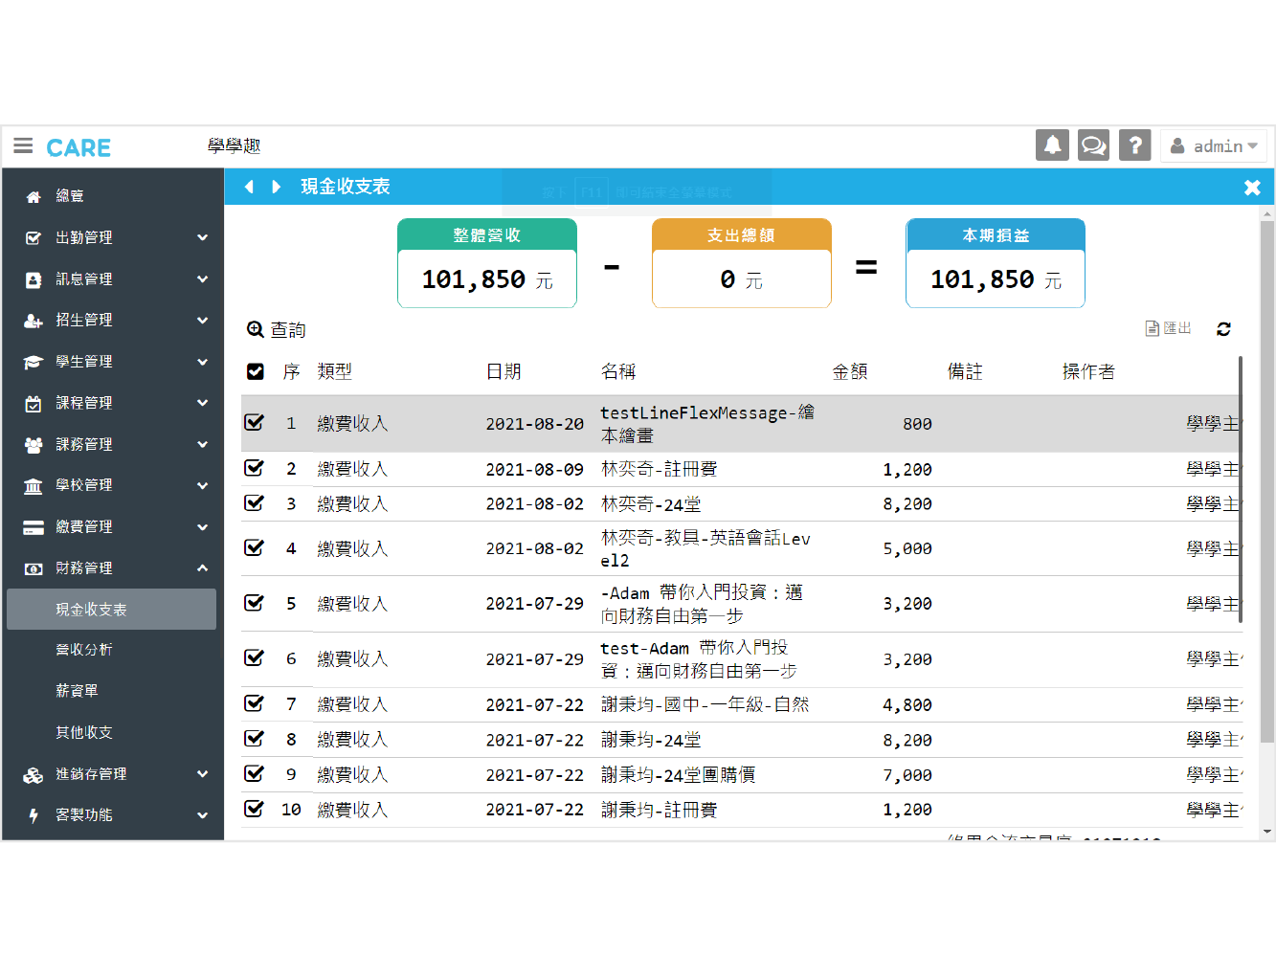This screenshot has height=957, width=1276.
Task: Click the 8,200 amount in row 8
Action: [x=907, y=740]
